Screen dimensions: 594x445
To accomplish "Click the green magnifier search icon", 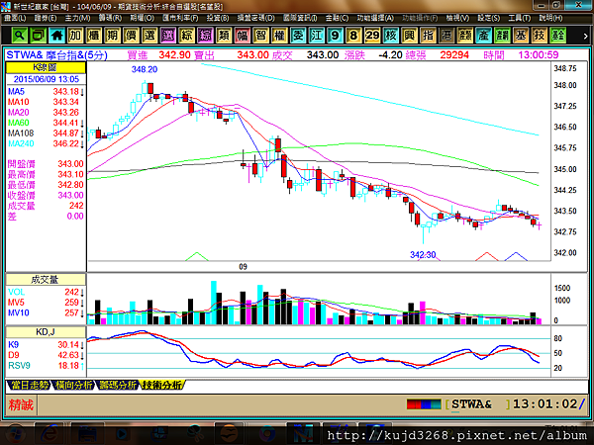I will click(20, 36).
